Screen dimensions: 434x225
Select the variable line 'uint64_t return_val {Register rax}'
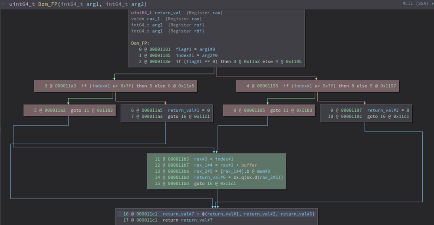(177, 13)
